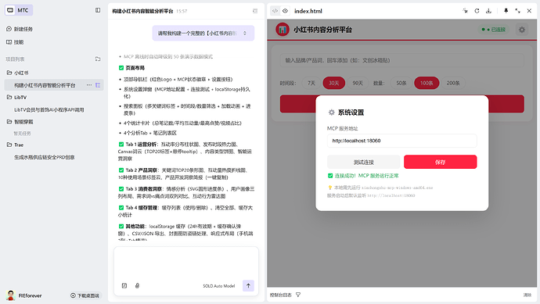Switch to preview eye view
Viewport: 540px width, 304px height.
[285, 11]
